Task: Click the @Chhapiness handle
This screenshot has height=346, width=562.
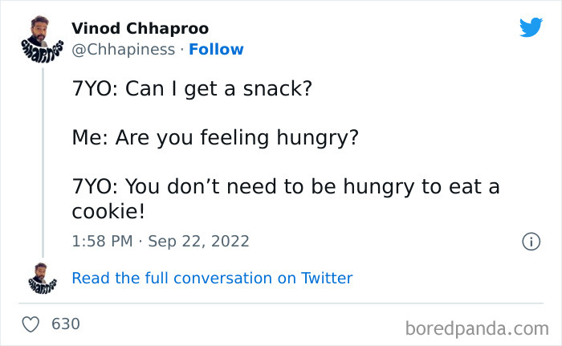Action: coord(123,50)
